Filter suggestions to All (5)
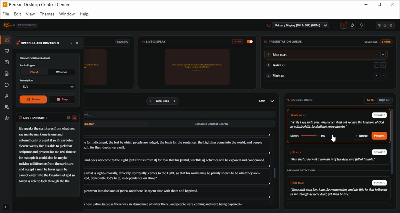This screenshot has width=400, height=213. pyautogui.click(x=370, y=100)
